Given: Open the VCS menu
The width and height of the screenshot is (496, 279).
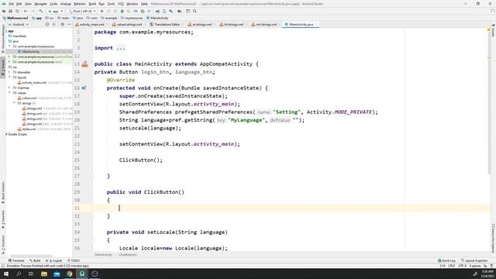Looking at the screenshot, I should point(121,4).
